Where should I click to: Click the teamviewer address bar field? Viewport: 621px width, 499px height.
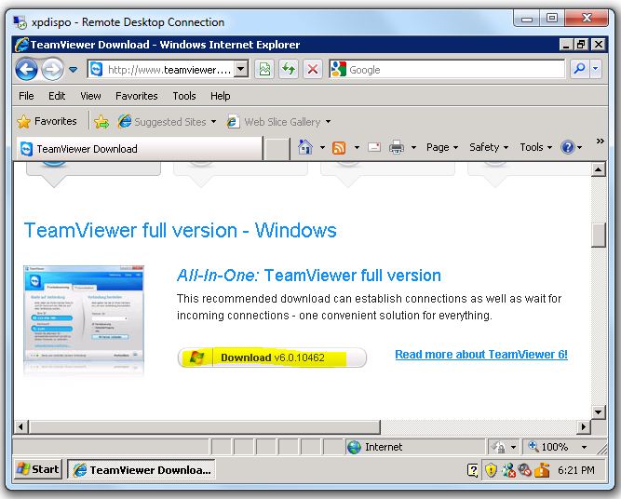(x=161, y=69)
